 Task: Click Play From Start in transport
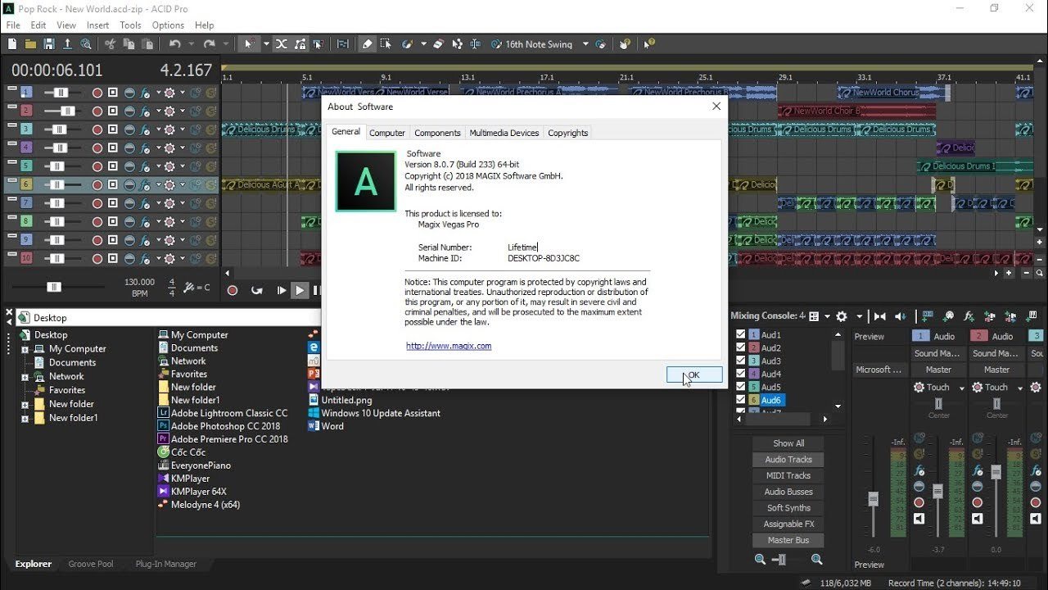click(x=281, y=290)
